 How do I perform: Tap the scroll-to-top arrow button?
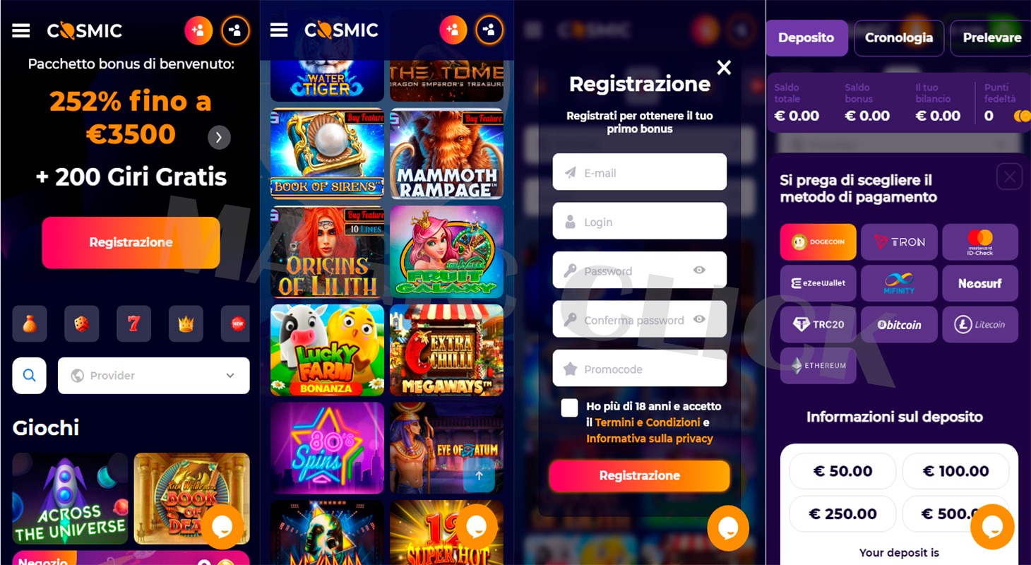[479, 476]
